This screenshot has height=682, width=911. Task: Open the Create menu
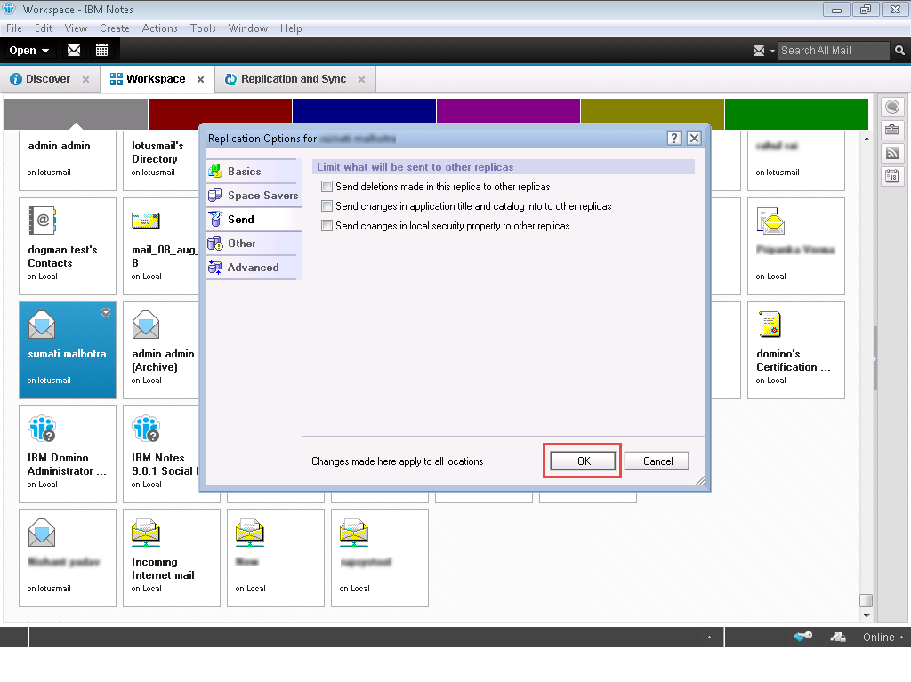click(115, 28)
